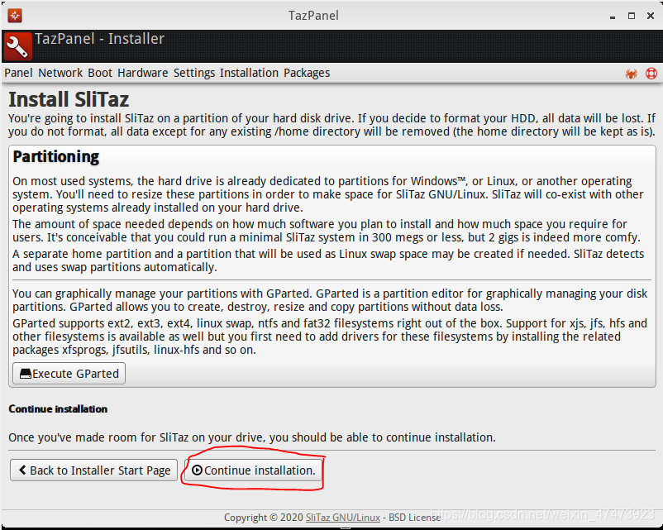Image resolution: width=663 pixels, height=530 pixels.
Task: Click the BSD License footer text
Action: [414, 518]
